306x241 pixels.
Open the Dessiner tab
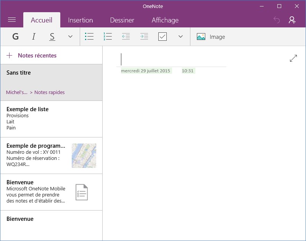point(122,20)
